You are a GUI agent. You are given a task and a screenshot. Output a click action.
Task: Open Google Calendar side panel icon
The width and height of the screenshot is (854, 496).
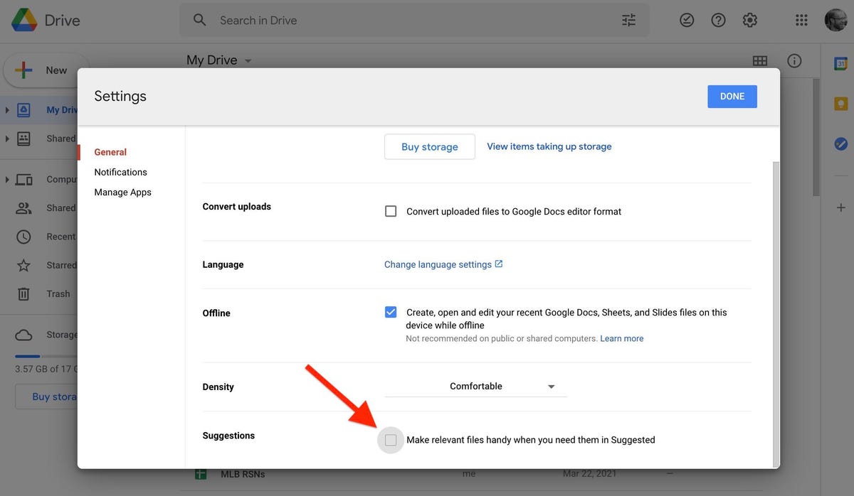[840, 64]
